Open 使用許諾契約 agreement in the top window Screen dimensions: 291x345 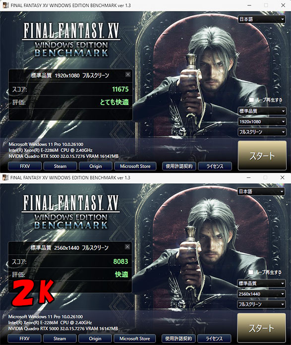(179, 166)
